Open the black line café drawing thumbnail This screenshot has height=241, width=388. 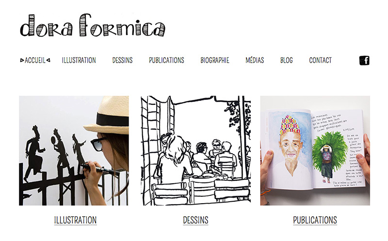click(x=196, y=151)
